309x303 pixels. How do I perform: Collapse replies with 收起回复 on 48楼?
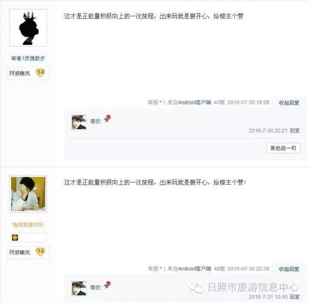click(289, 269)
